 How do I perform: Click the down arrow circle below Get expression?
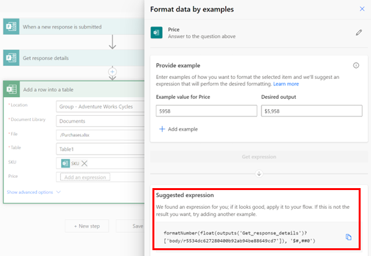[259, 174]
